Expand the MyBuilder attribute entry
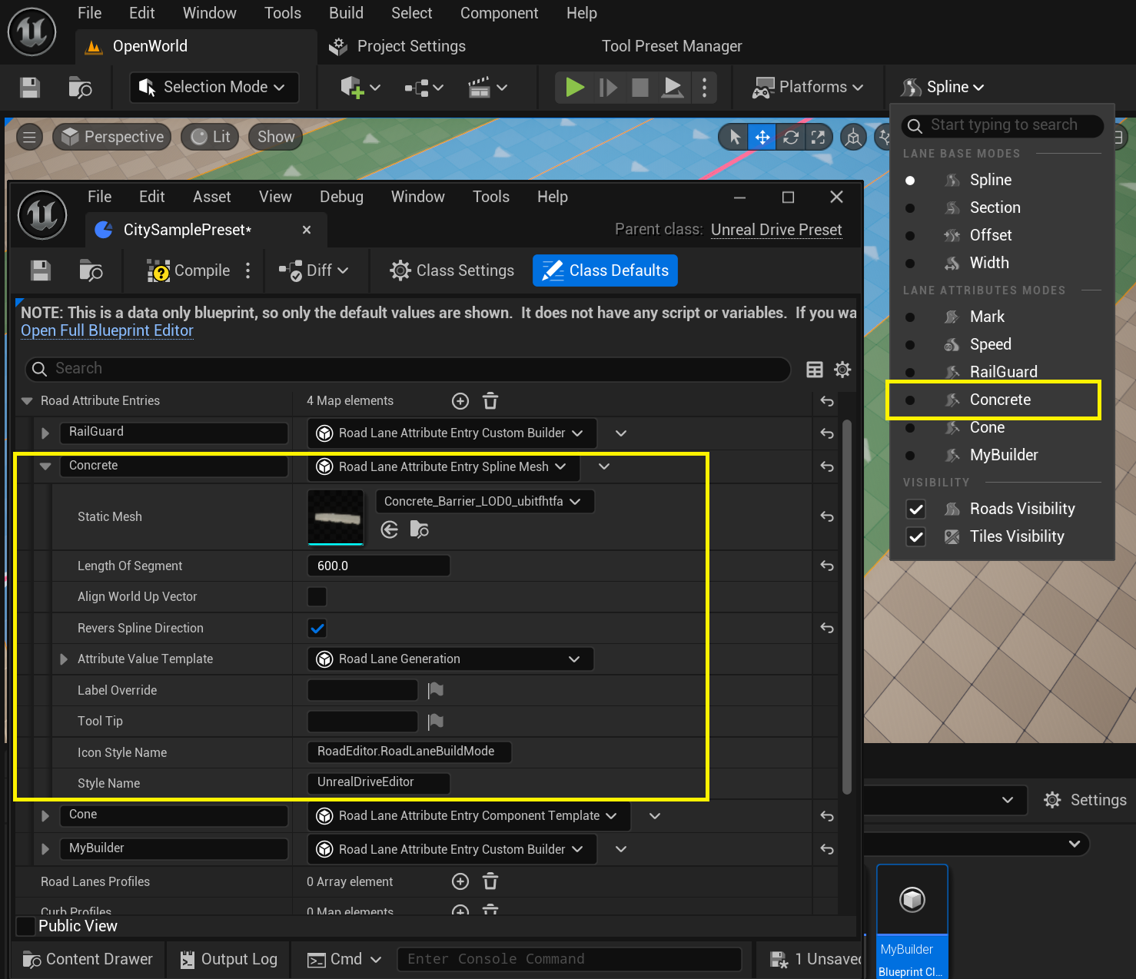1136x979 pixels. (x=45, y=849)
